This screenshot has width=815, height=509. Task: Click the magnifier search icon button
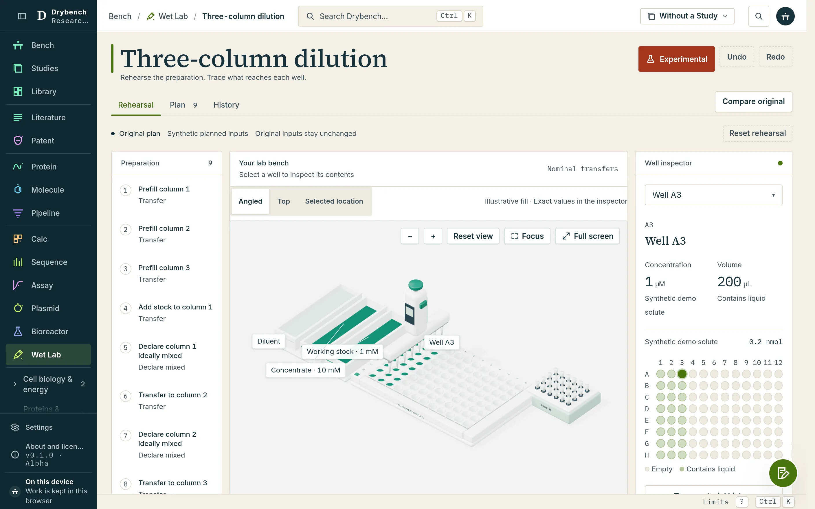(x=759, y=16)
